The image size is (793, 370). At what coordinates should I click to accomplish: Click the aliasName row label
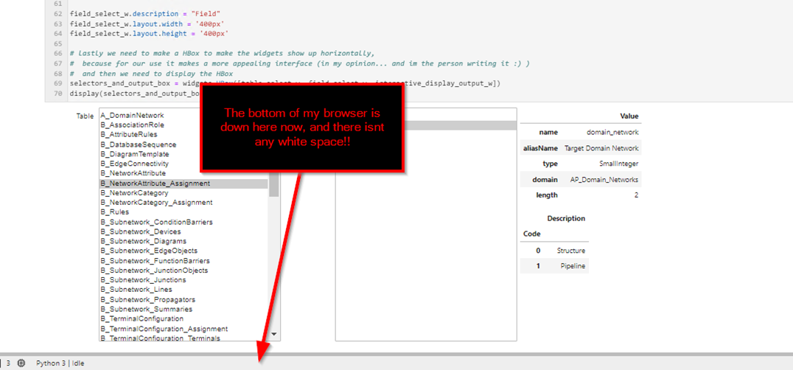[x=541, y=148]
